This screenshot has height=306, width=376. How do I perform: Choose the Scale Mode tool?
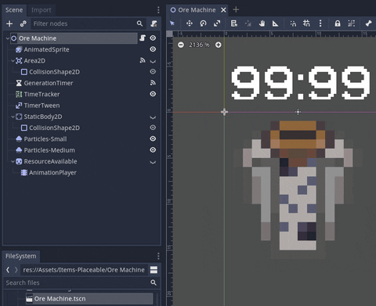[x=217, y=23]
